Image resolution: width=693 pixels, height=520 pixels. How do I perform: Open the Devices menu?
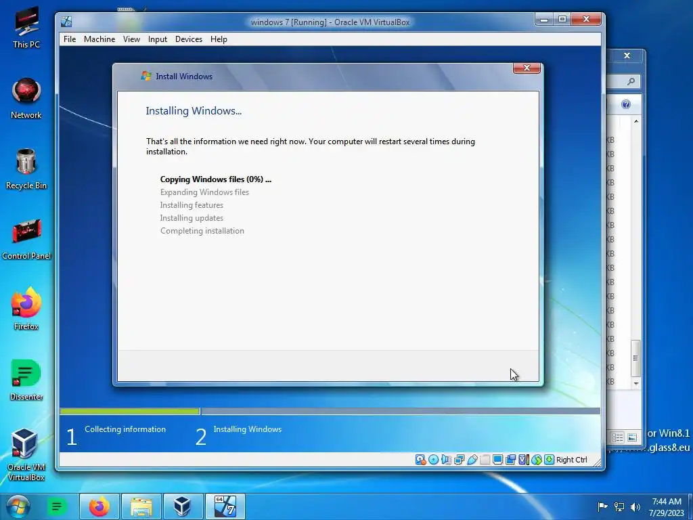tap(189, 39)
